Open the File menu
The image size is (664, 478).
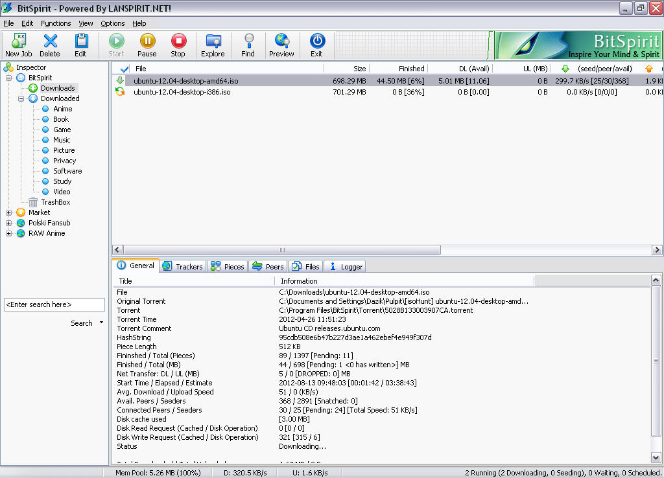8,23
